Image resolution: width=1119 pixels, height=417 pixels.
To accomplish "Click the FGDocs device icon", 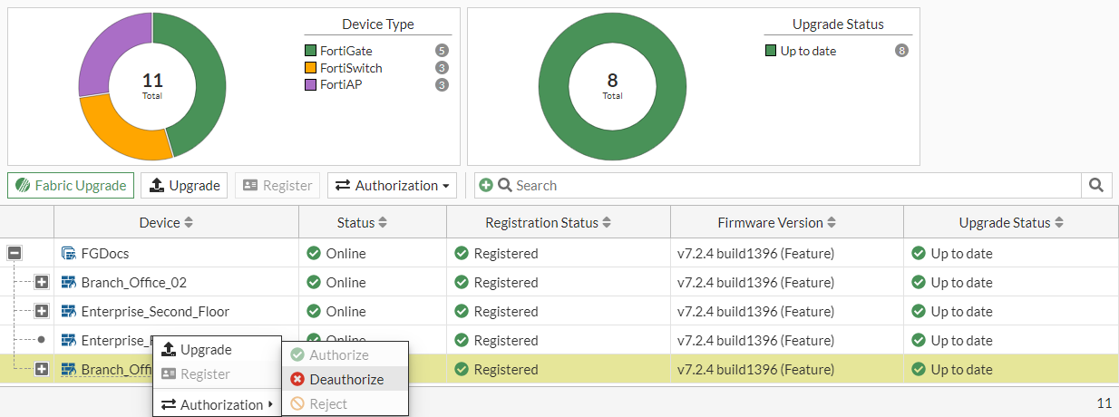I will (x=68, y=254).
